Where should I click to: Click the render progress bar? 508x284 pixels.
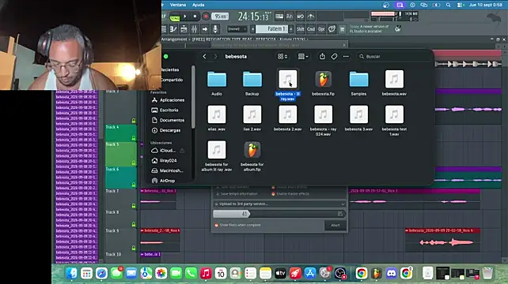click(x=279, y=214)
